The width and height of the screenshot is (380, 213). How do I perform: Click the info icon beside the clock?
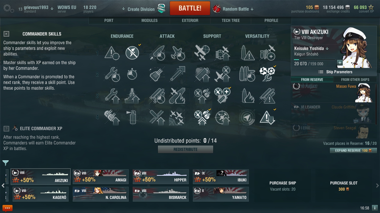click(375, 207)
